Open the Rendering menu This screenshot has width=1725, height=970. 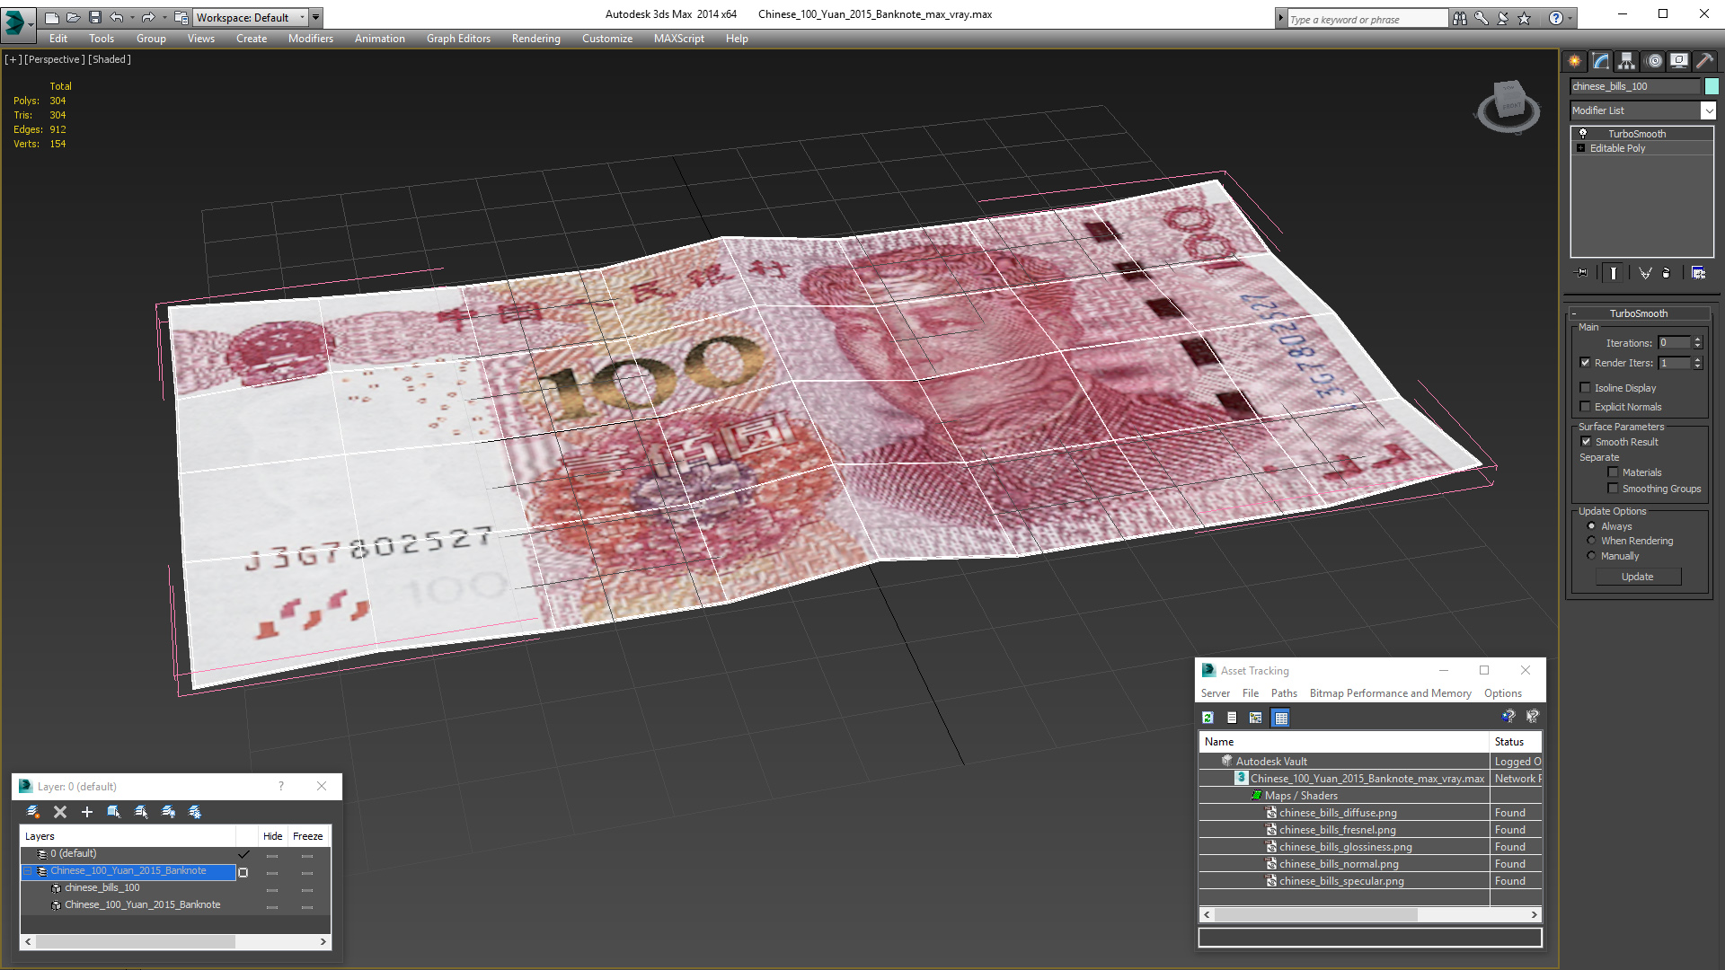point(535,39)
